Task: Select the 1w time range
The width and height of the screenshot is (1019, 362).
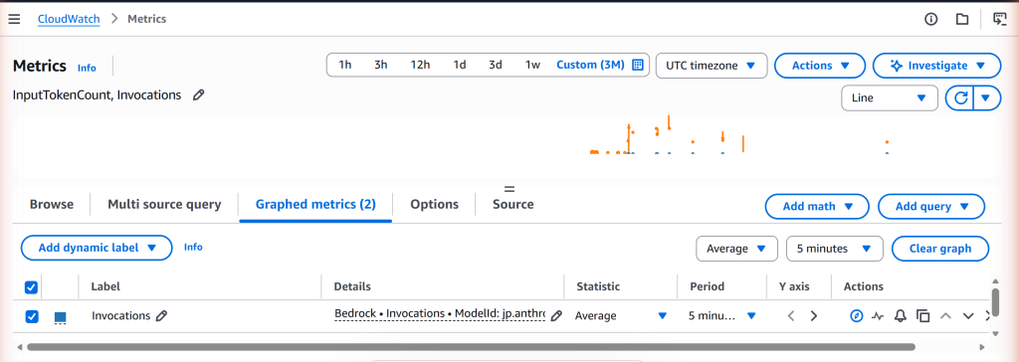Action: [x=532, y=65]
